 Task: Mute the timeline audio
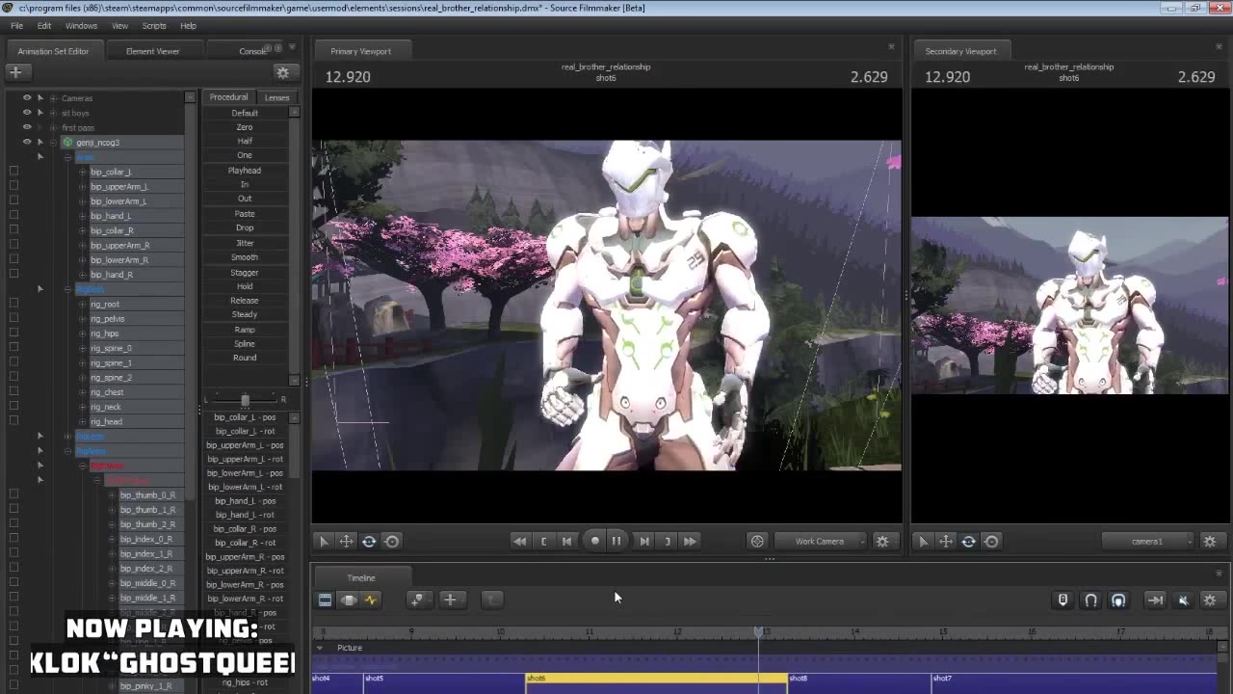point(1184,600)
